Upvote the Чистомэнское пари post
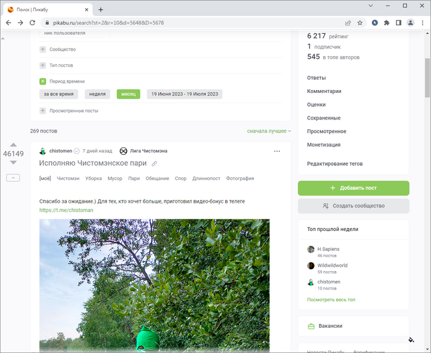Screen dimensions: 431x353 coord(13,145)
